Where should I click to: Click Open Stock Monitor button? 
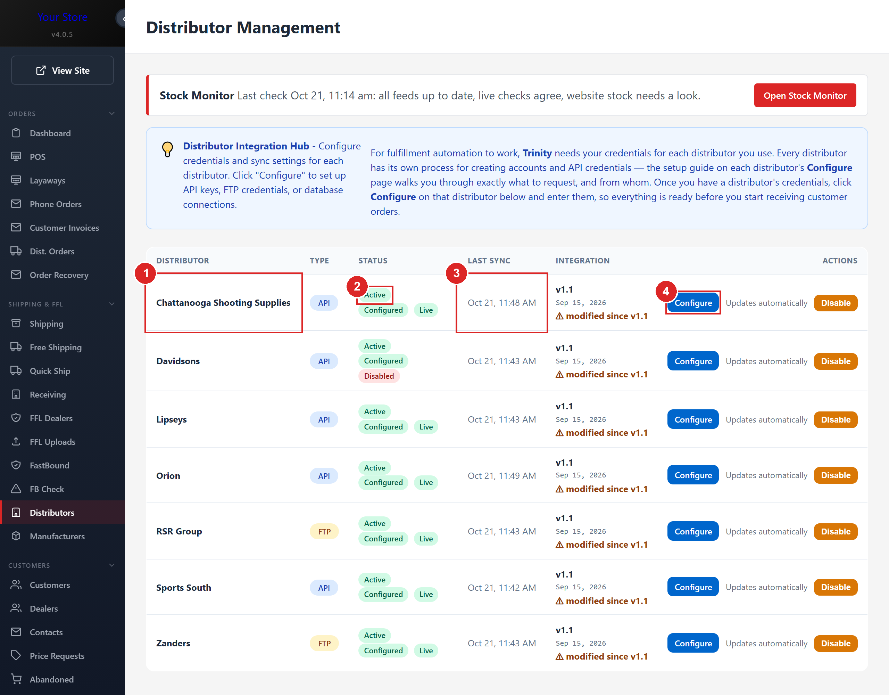[805, 96]
